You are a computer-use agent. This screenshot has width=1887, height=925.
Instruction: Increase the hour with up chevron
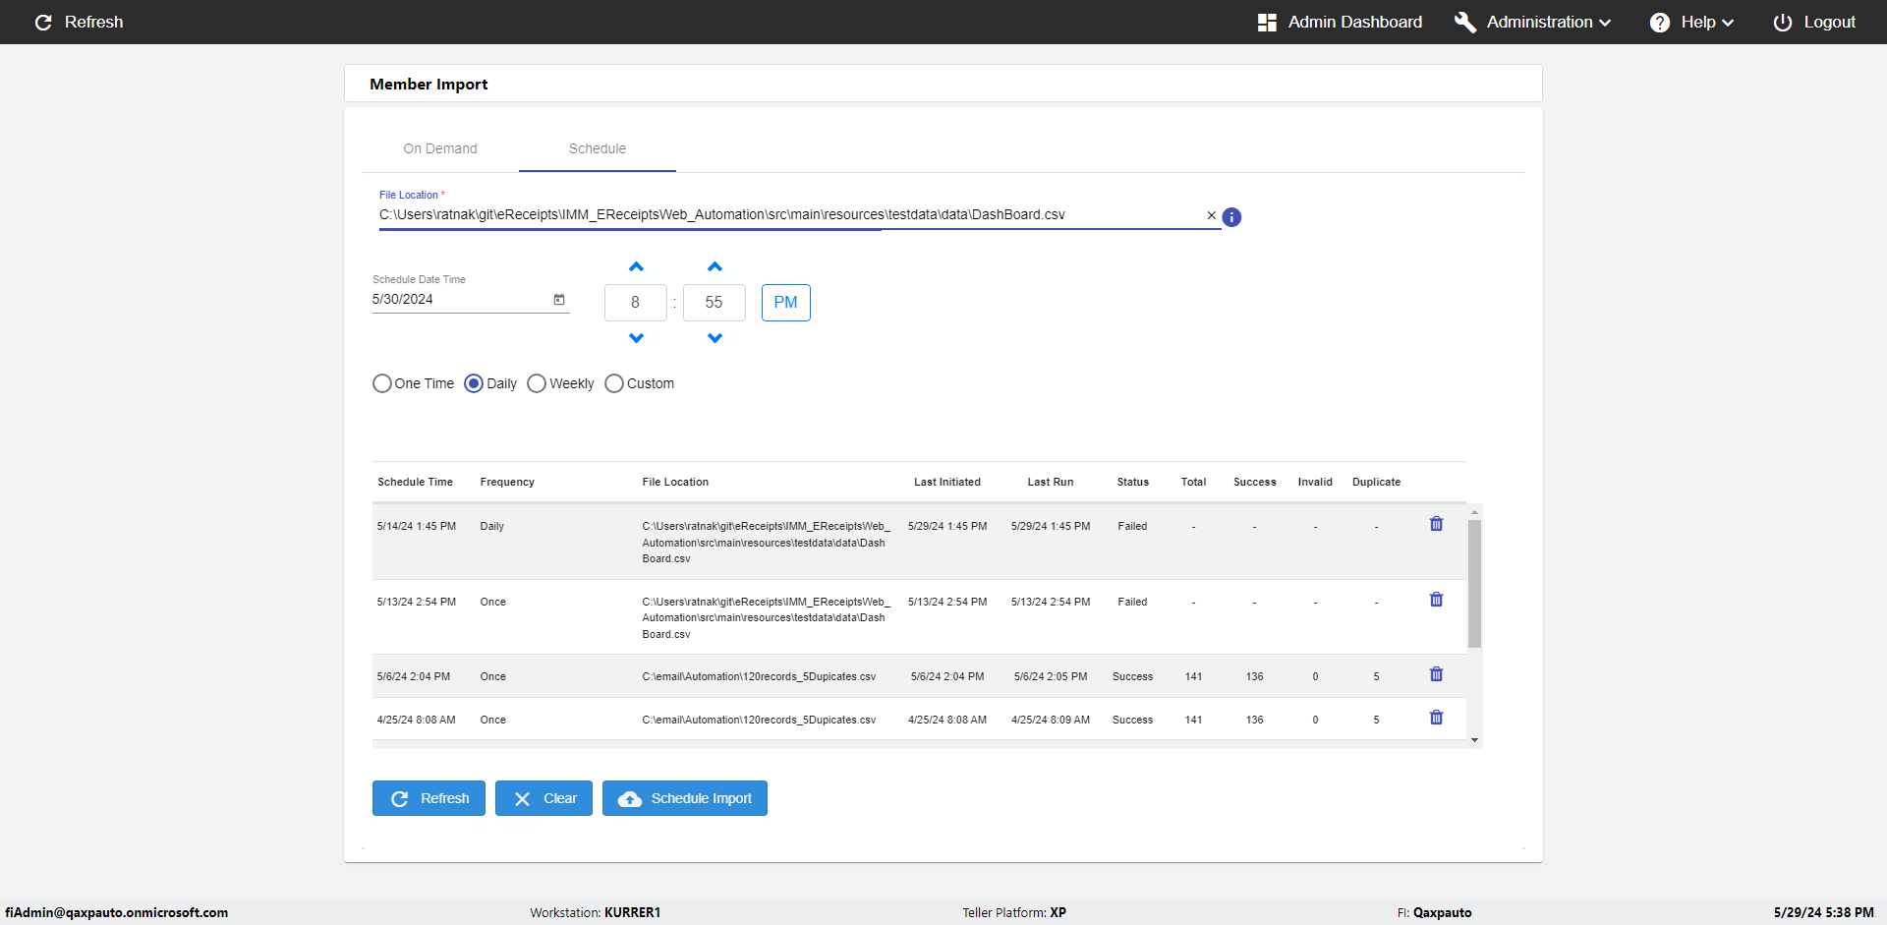pos(636,267)
